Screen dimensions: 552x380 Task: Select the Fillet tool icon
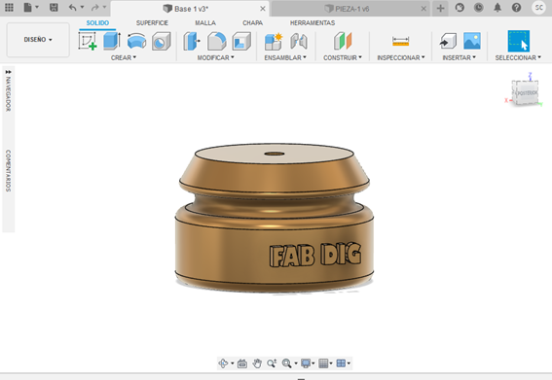217,41
